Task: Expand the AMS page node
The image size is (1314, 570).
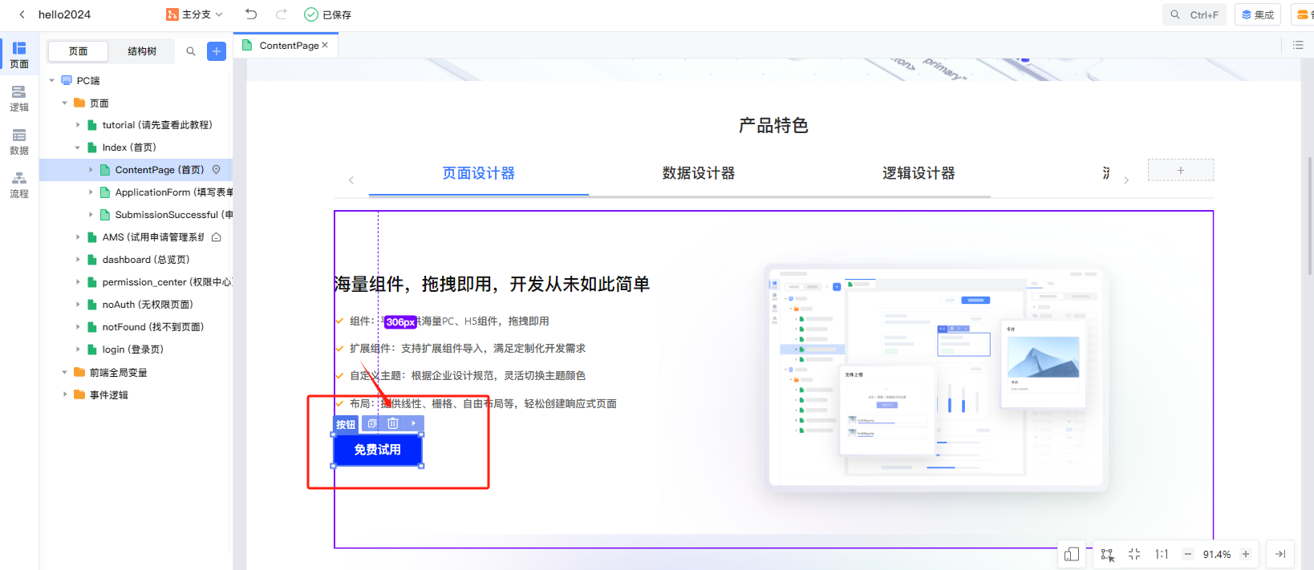Action: [78, 237]
